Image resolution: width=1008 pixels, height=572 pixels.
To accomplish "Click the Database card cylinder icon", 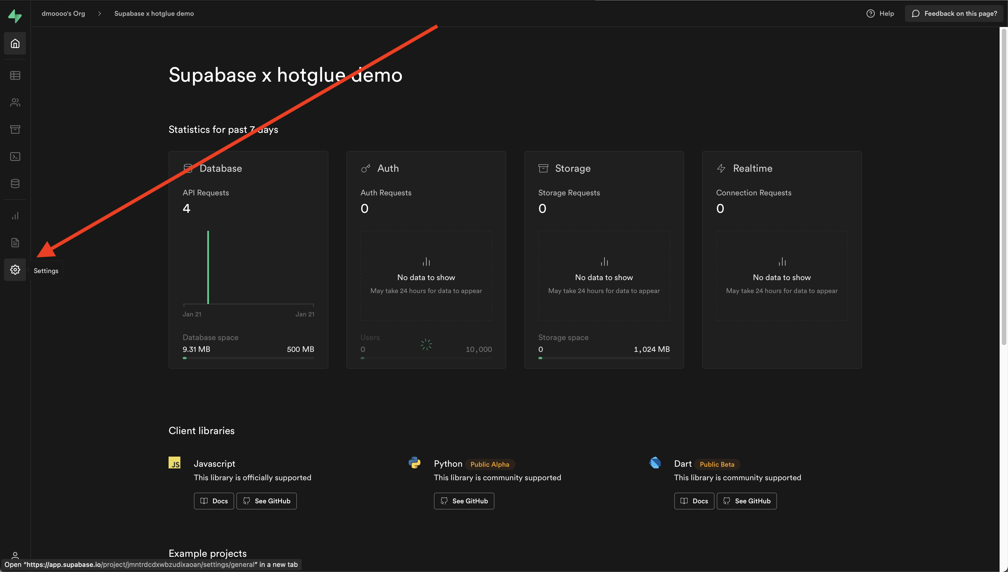I will click(x=188, y=168).
